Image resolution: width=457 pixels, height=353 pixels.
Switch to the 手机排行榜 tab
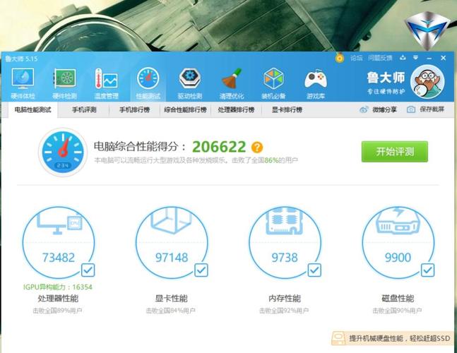[x=135, y=110]
